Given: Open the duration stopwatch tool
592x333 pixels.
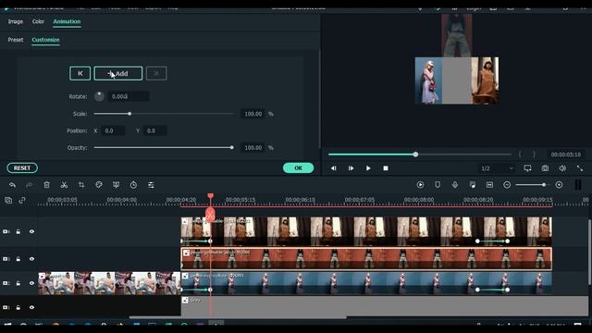Looking at the screenshot, I should pos(133,185).
